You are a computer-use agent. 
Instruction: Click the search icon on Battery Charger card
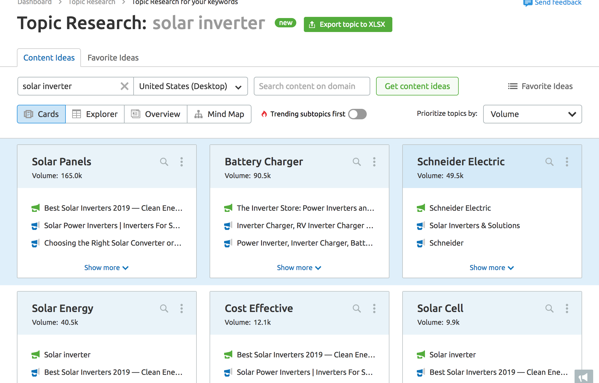356,162
